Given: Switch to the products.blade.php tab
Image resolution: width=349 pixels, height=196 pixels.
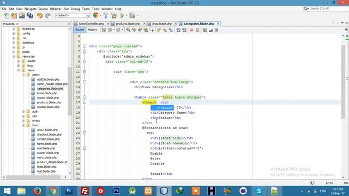Looking at the screenshot, I should tap(128, 23).
